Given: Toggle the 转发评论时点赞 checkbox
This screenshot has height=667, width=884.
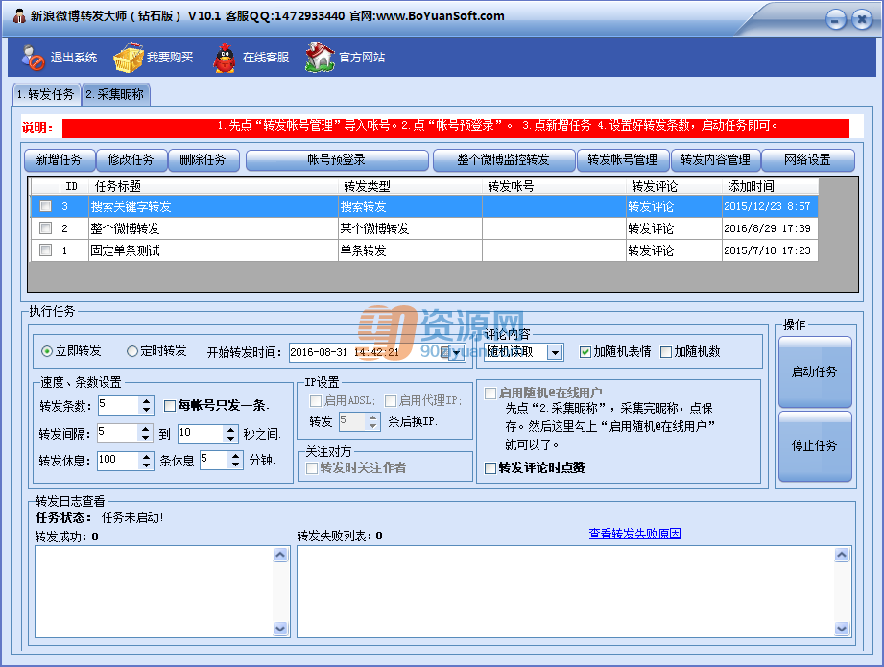Looking at the screenshot, I should [490, 468].
